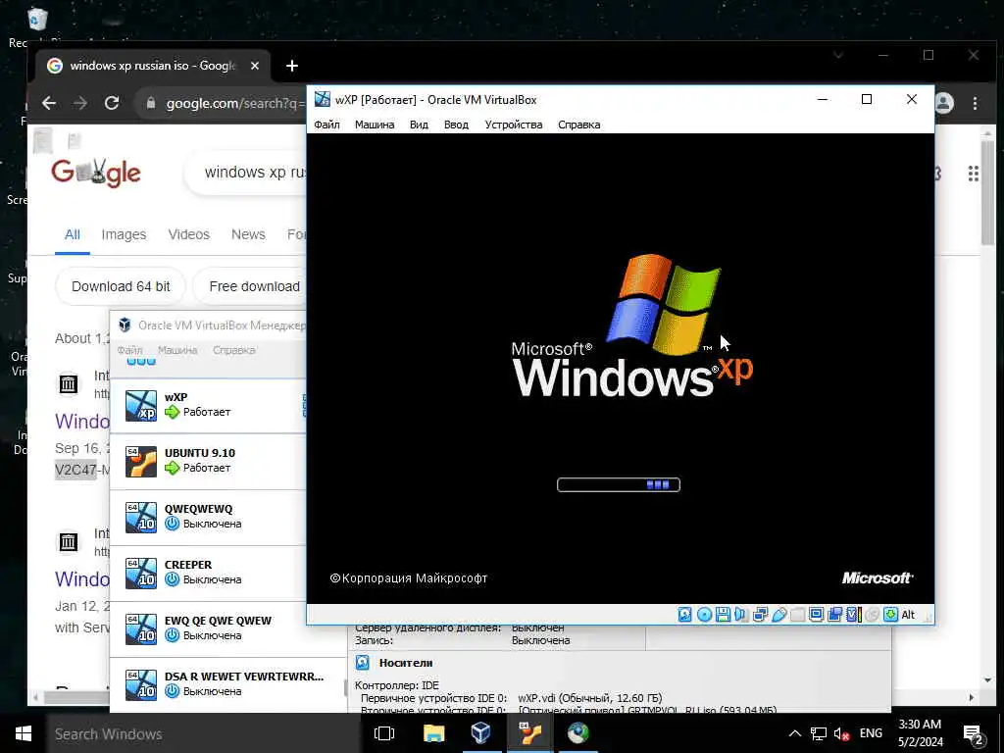Select the UBUNTU 9.10 machine in Manager
1004x753 pixels.
(x=208, y=461)
